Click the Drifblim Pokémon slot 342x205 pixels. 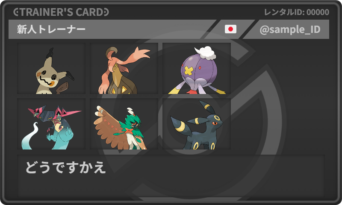[x=197, y=68]
